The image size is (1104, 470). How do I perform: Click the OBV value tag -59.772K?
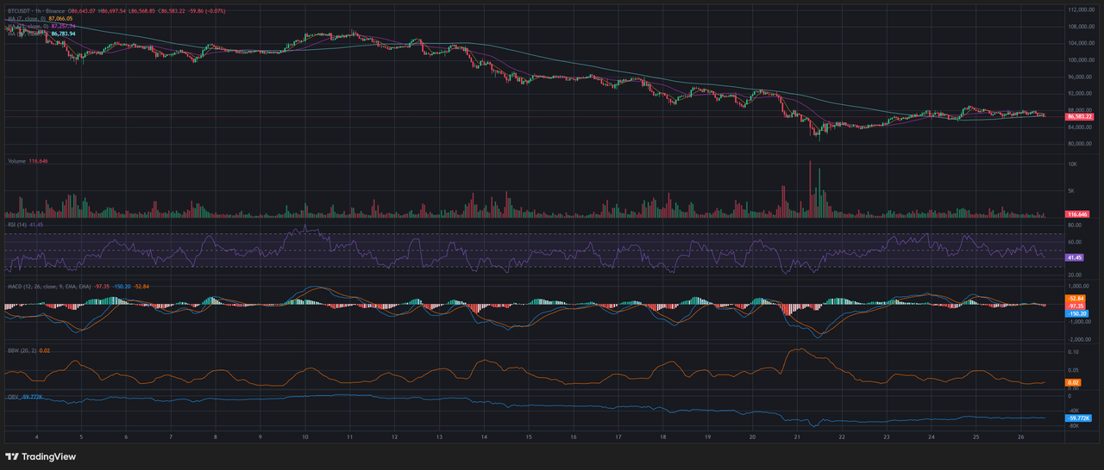(x=1079, y=418)
